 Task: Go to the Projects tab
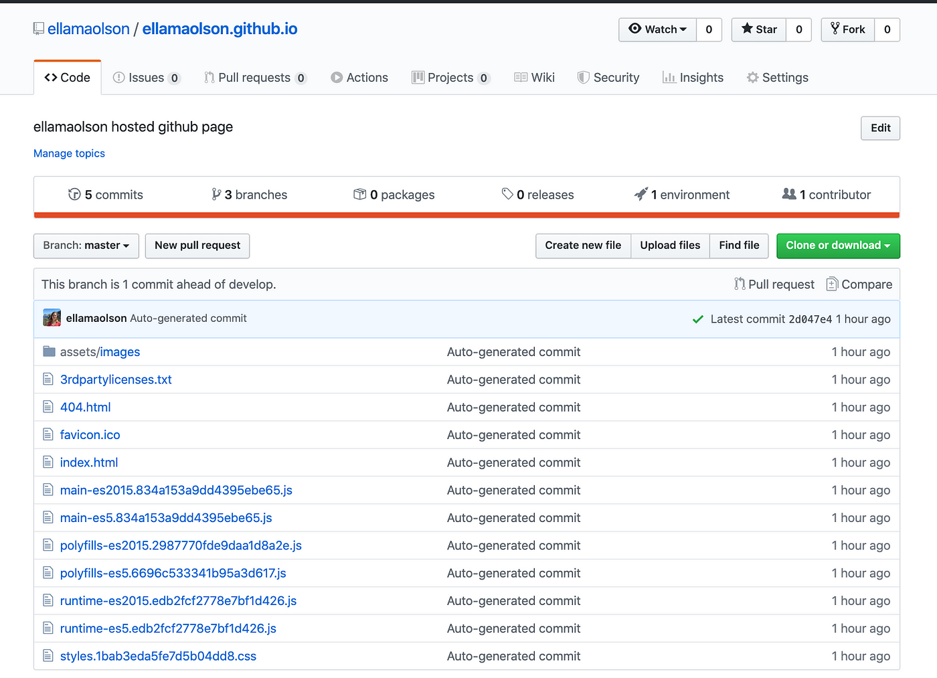point(451,78)
